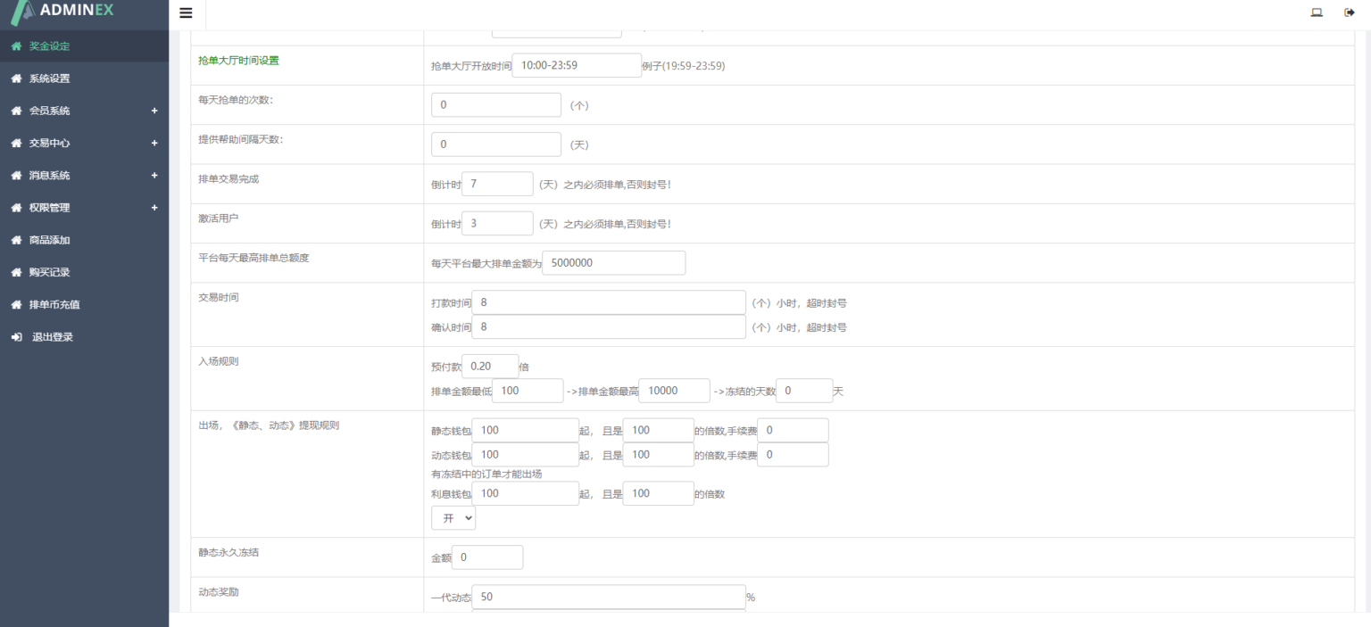
Task: Click the home icon beside 奖金设定
Action: [14, 45]
